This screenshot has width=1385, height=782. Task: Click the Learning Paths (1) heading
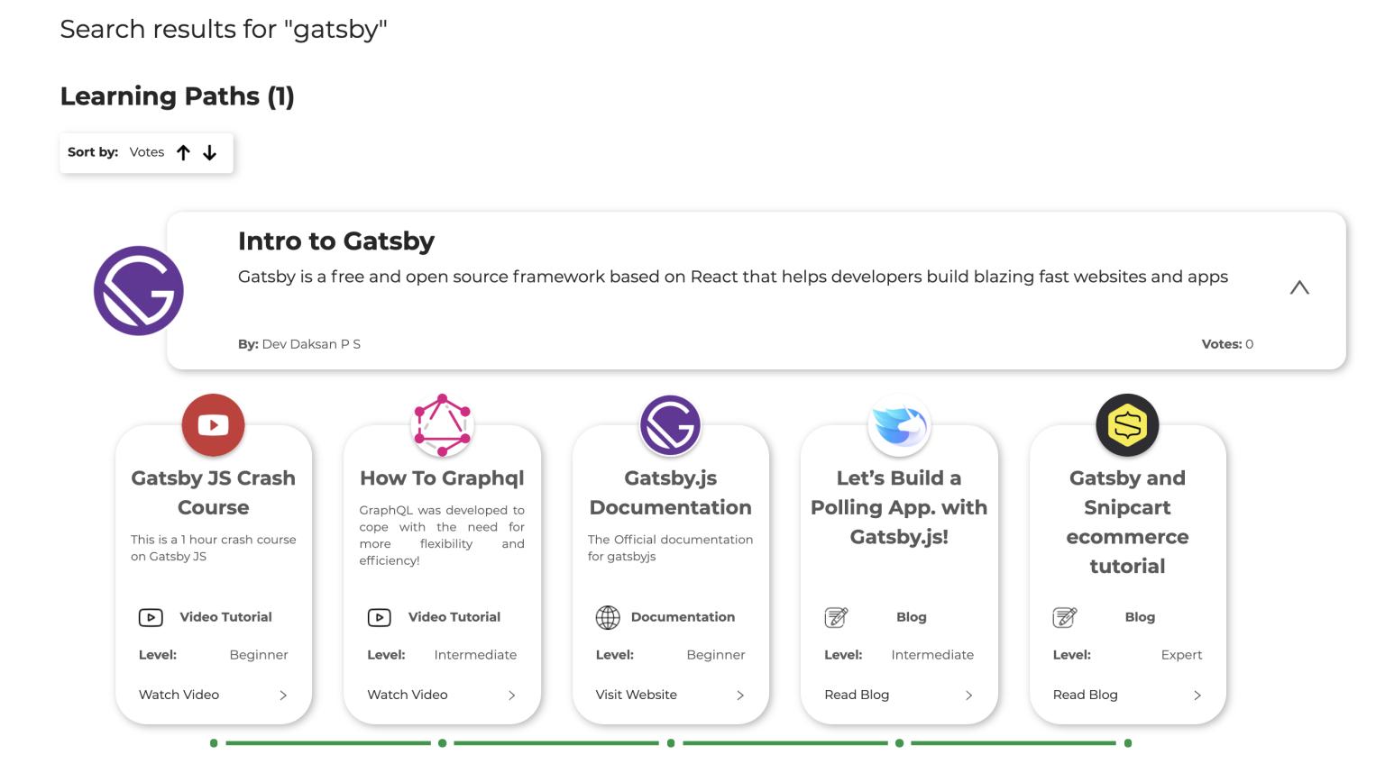pos(178,96)
